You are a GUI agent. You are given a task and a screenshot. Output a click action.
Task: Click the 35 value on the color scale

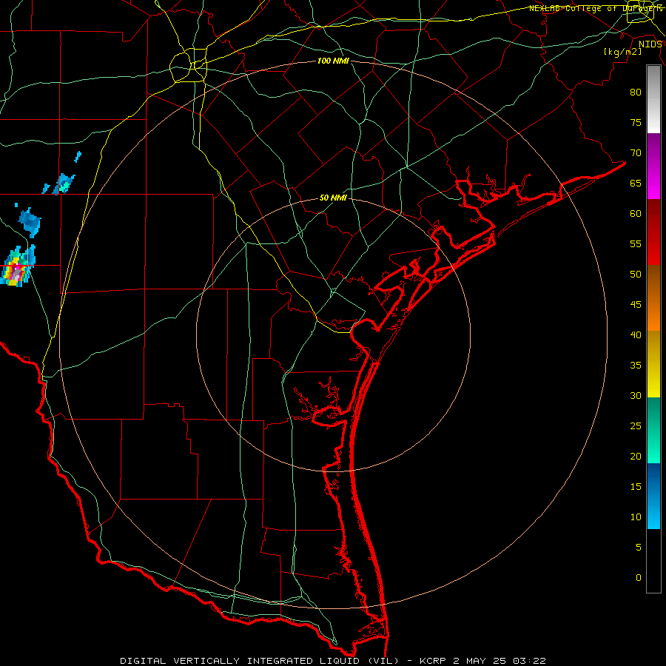pyautogui.click(x=636, y=366)
